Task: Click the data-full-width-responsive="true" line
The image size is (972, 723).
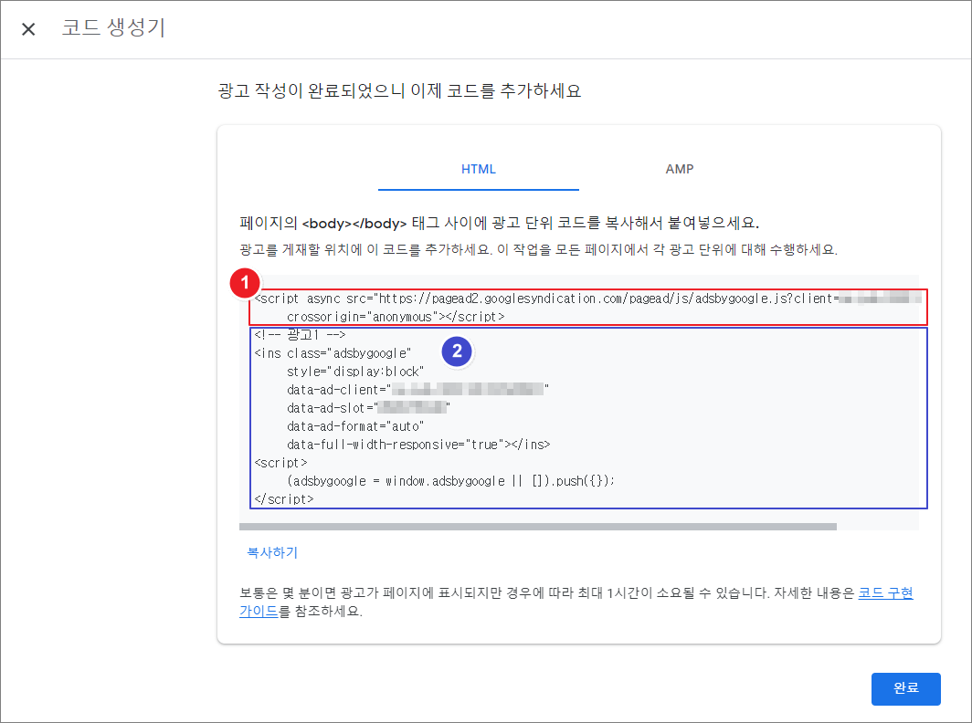Action: pos(418,445)
